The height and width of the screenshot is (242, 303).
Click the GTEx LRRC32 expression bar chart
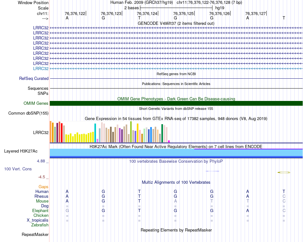(x=110, y=132)
